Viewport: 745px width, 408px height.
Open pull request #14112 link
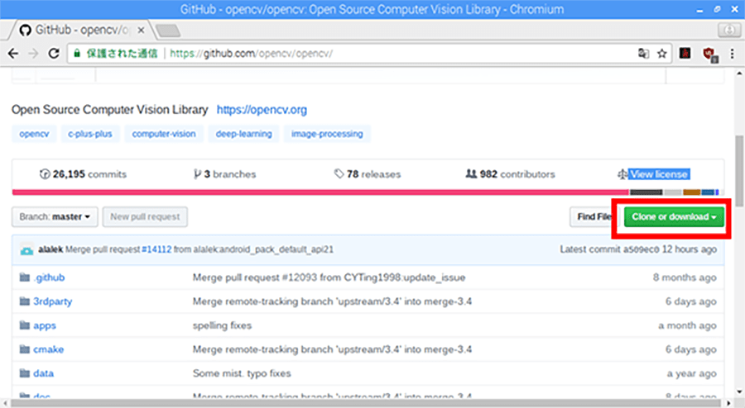pos(156,249)
